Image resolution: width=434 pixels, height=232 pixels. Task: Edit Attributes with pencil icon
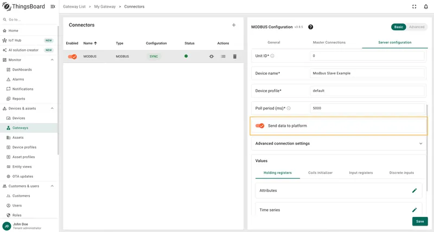point(414,190)
